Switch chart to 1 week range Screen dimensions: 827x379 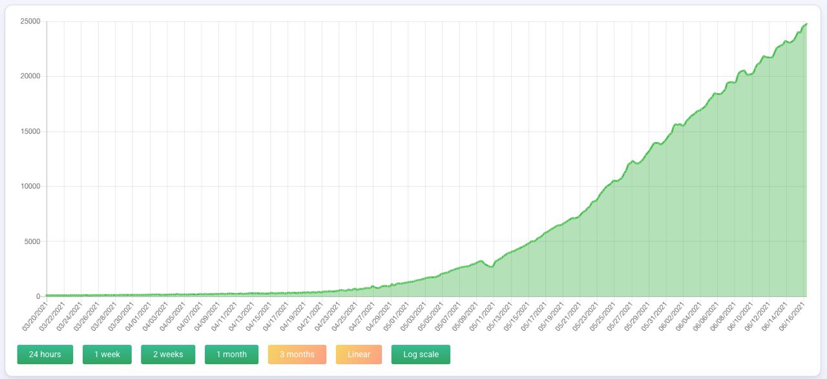(x=107, y=354)
